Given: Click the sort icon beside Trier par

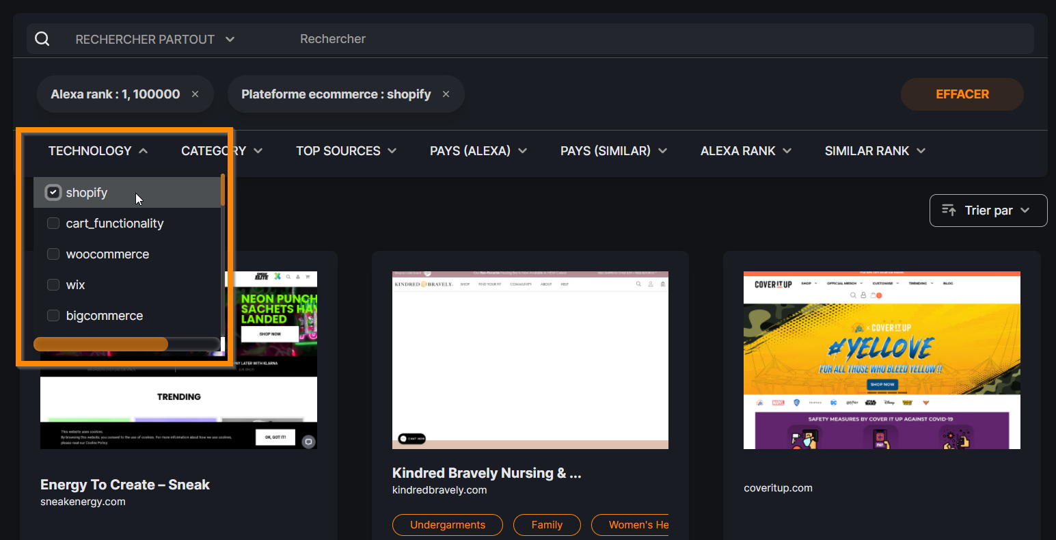Looking at the screenshot, I should click(949, 210).
